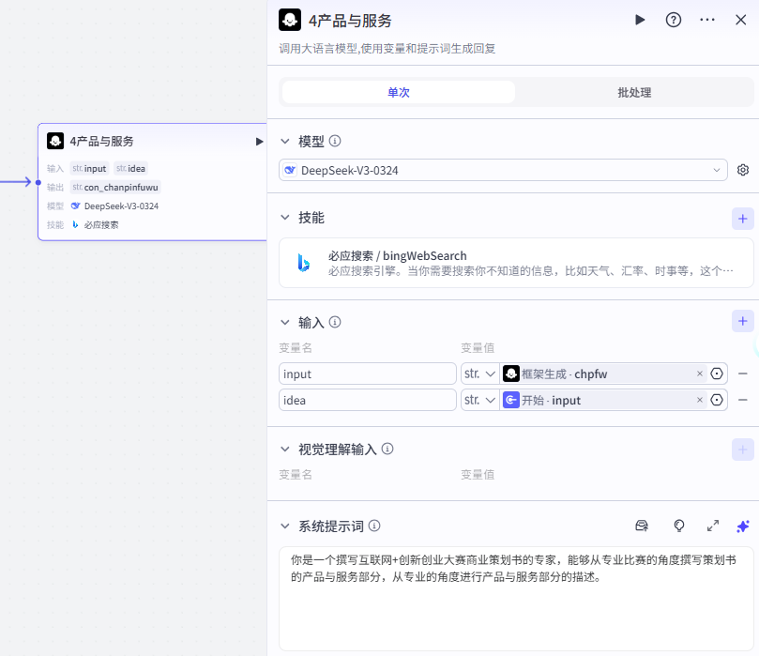
Task: Collapse the 系统提示词 section
Action: 285,526
